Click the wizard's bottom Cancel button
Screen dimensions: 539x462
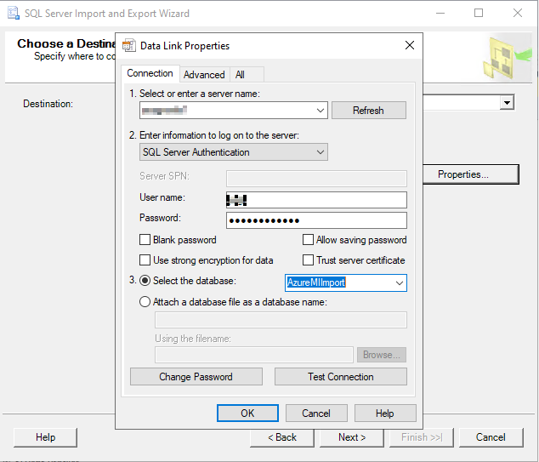click(x=491, y=437)
